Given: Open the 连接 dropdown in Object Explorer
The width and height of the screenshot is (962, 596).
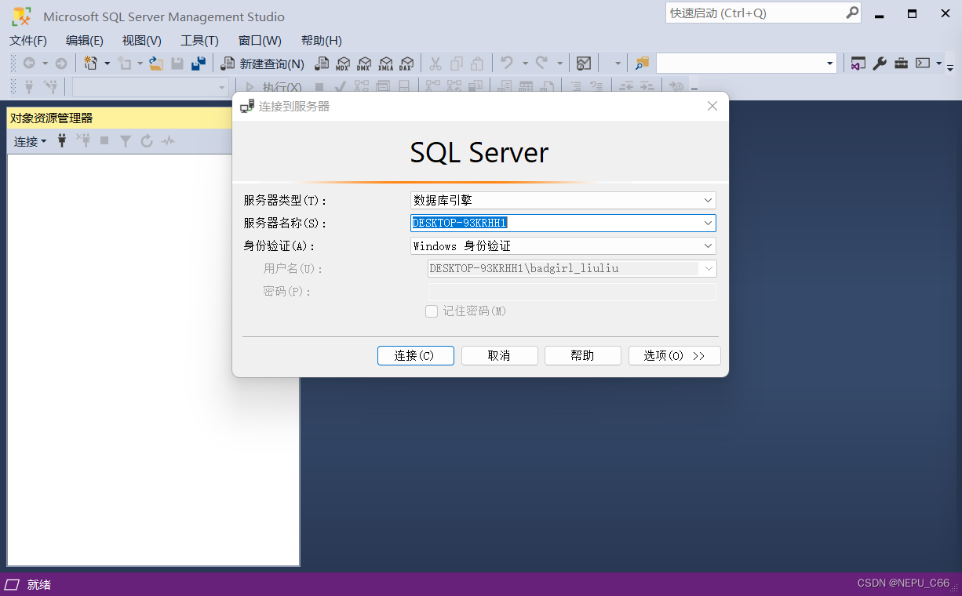Looking at the screenshot, I should click(31, 141).
